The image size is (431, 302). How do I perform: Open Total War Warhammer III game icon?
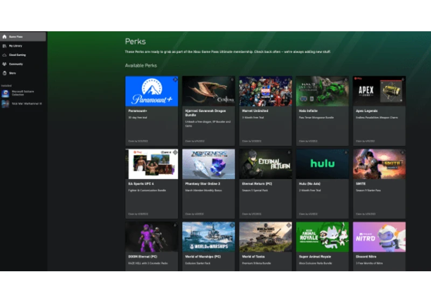[x=5, y=104]
